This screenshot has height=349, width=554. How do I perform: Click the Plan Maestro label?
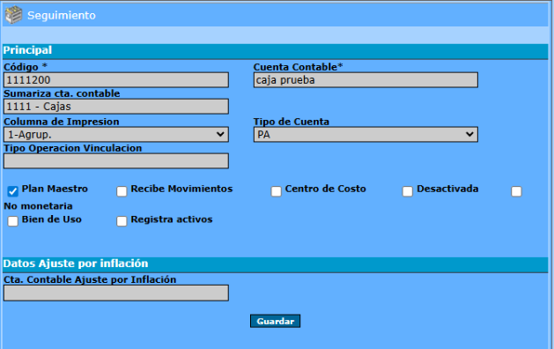[55, 189]
